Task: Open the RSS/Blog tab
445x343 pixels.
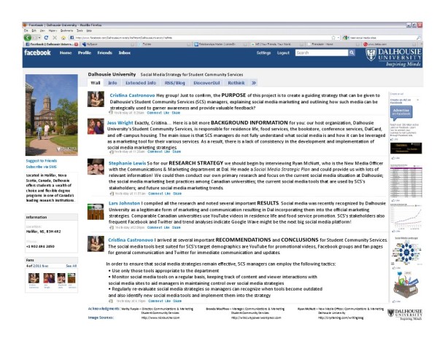Action: (x=175, y=83)
